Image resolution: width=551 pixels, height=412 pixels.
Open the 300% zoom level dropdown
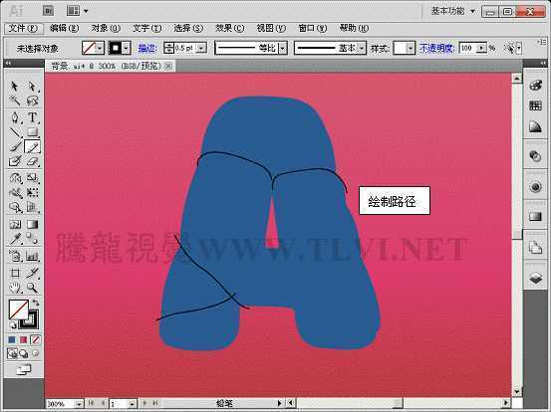click(x=79, y=404)
